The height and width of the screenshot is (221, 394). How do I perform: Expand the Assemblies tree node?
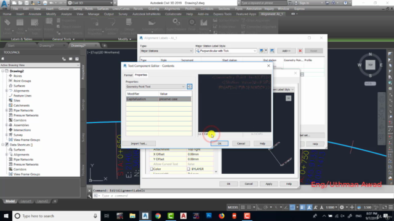click(7, 125)
